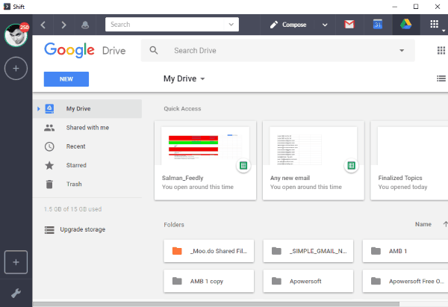Switch to list view in Drive

point(441,78)
